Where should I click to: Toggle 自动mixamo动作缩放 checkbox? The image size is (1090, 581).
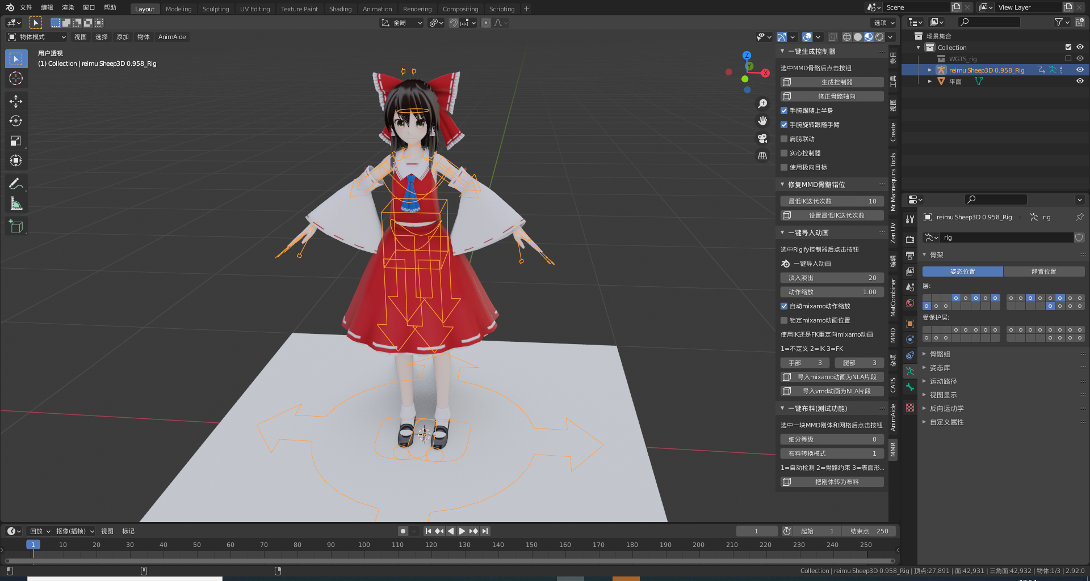(784, 306)
